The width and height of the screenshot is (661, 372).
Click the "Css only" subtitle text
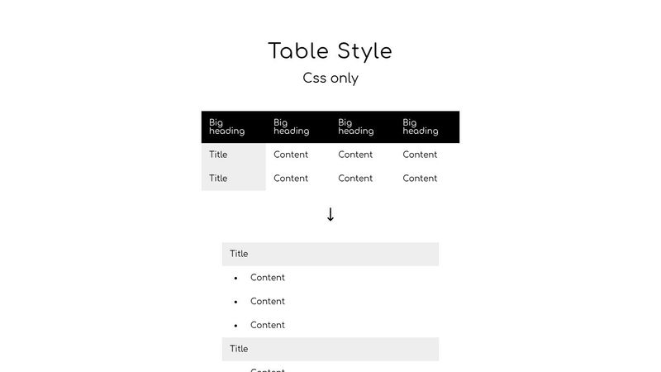[x=330, y=79]
